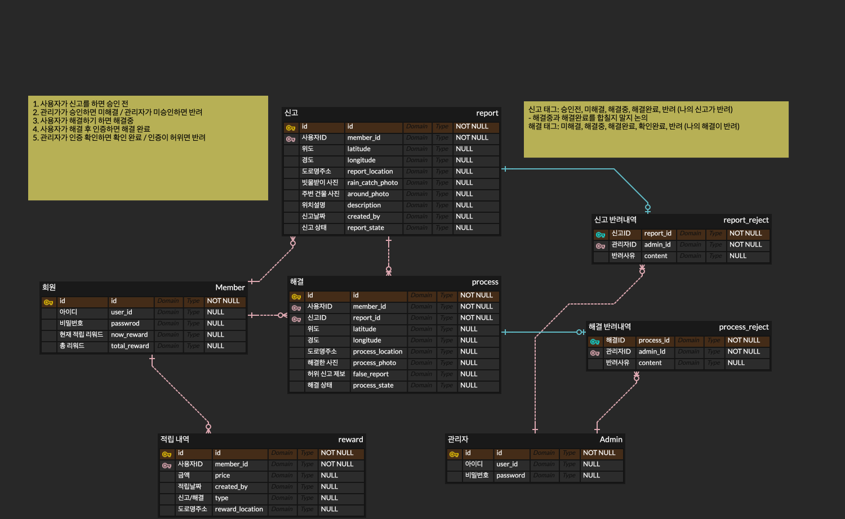Click foreign key icon for reward's member_id
Image resolution: width=845 pixels, height=519 pixels.
click(167, 466)
